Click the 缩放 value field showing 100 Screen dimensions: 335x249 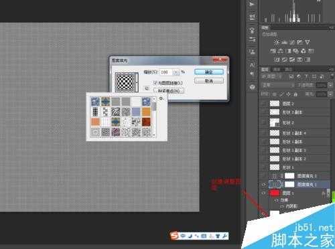coord(167,72)
